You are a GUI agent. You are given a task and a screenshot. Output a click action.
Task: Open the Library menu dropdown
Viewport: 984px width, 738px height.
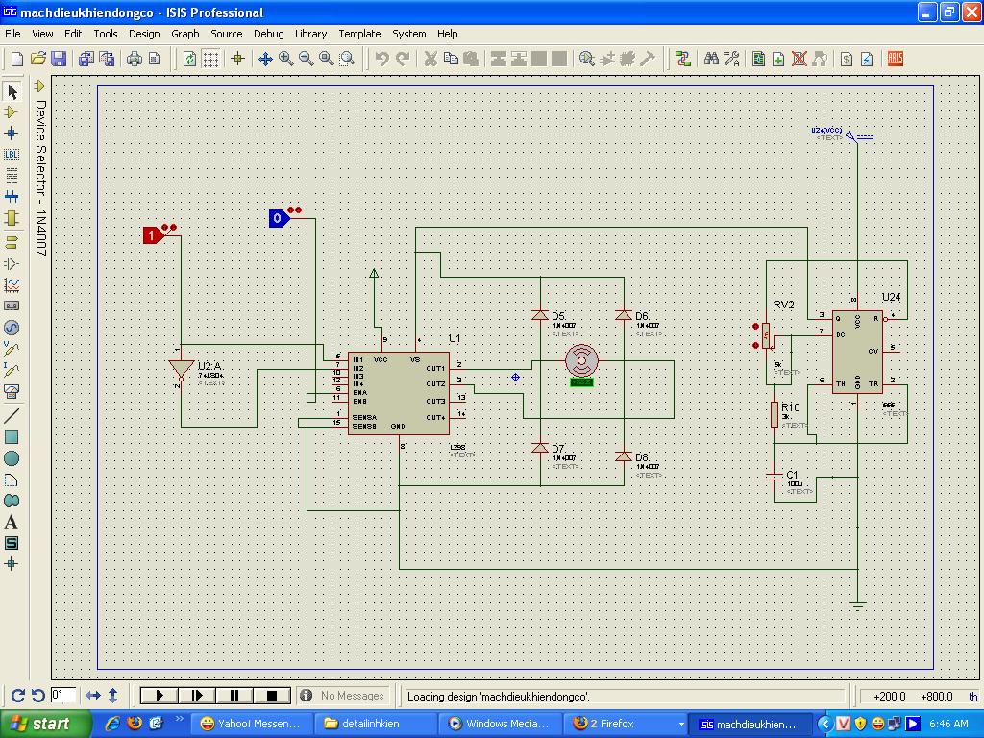point(310,34)
